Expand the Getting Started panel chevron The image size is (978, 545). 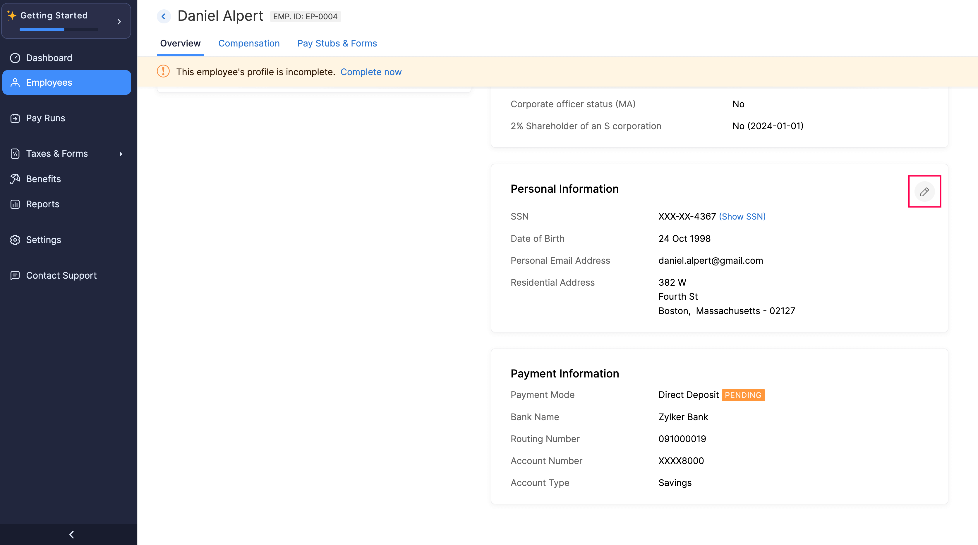[x=119, y=22]
